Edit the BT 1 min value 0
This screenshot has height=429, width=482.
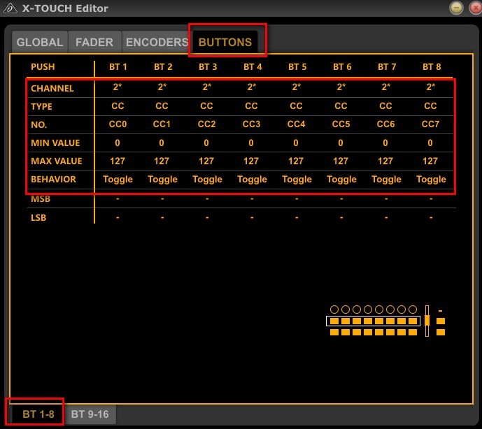coord(118,143)
